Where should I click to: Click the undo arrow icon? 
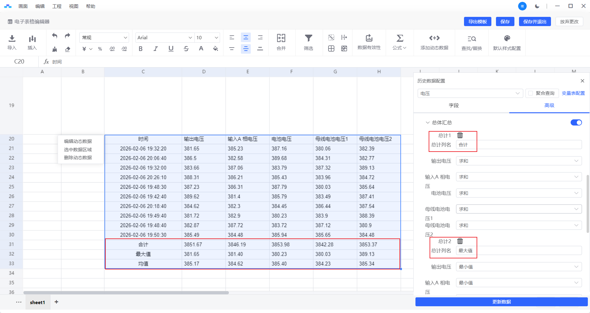click(x=55, y=36)
